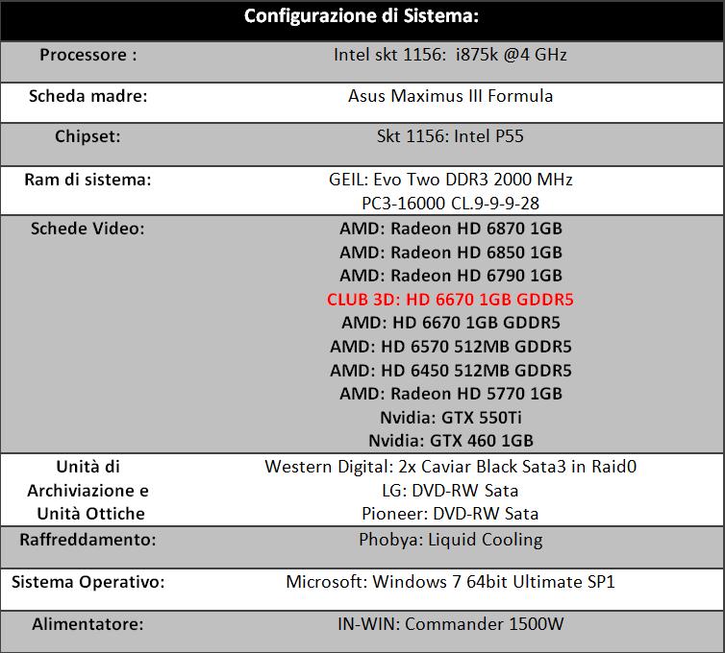Select the 'Processore :' row label
The height and width of the screenshot is (653, 725).
[x=87, y=55]
